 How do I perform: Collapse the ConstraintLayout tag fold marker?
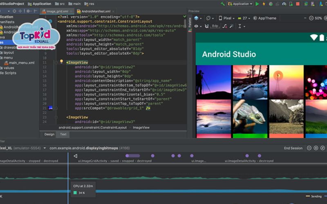[x=56, y=22]
